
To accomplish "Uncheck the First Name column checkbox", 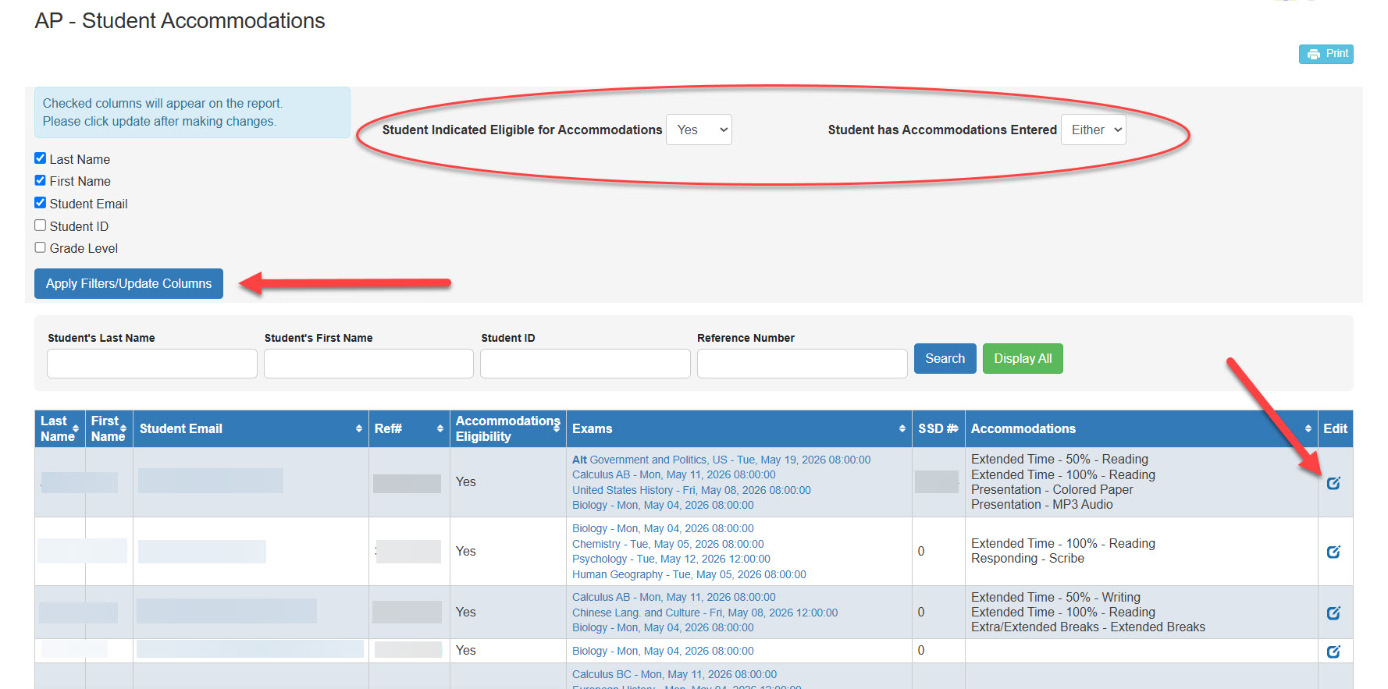I will point(41,180).
